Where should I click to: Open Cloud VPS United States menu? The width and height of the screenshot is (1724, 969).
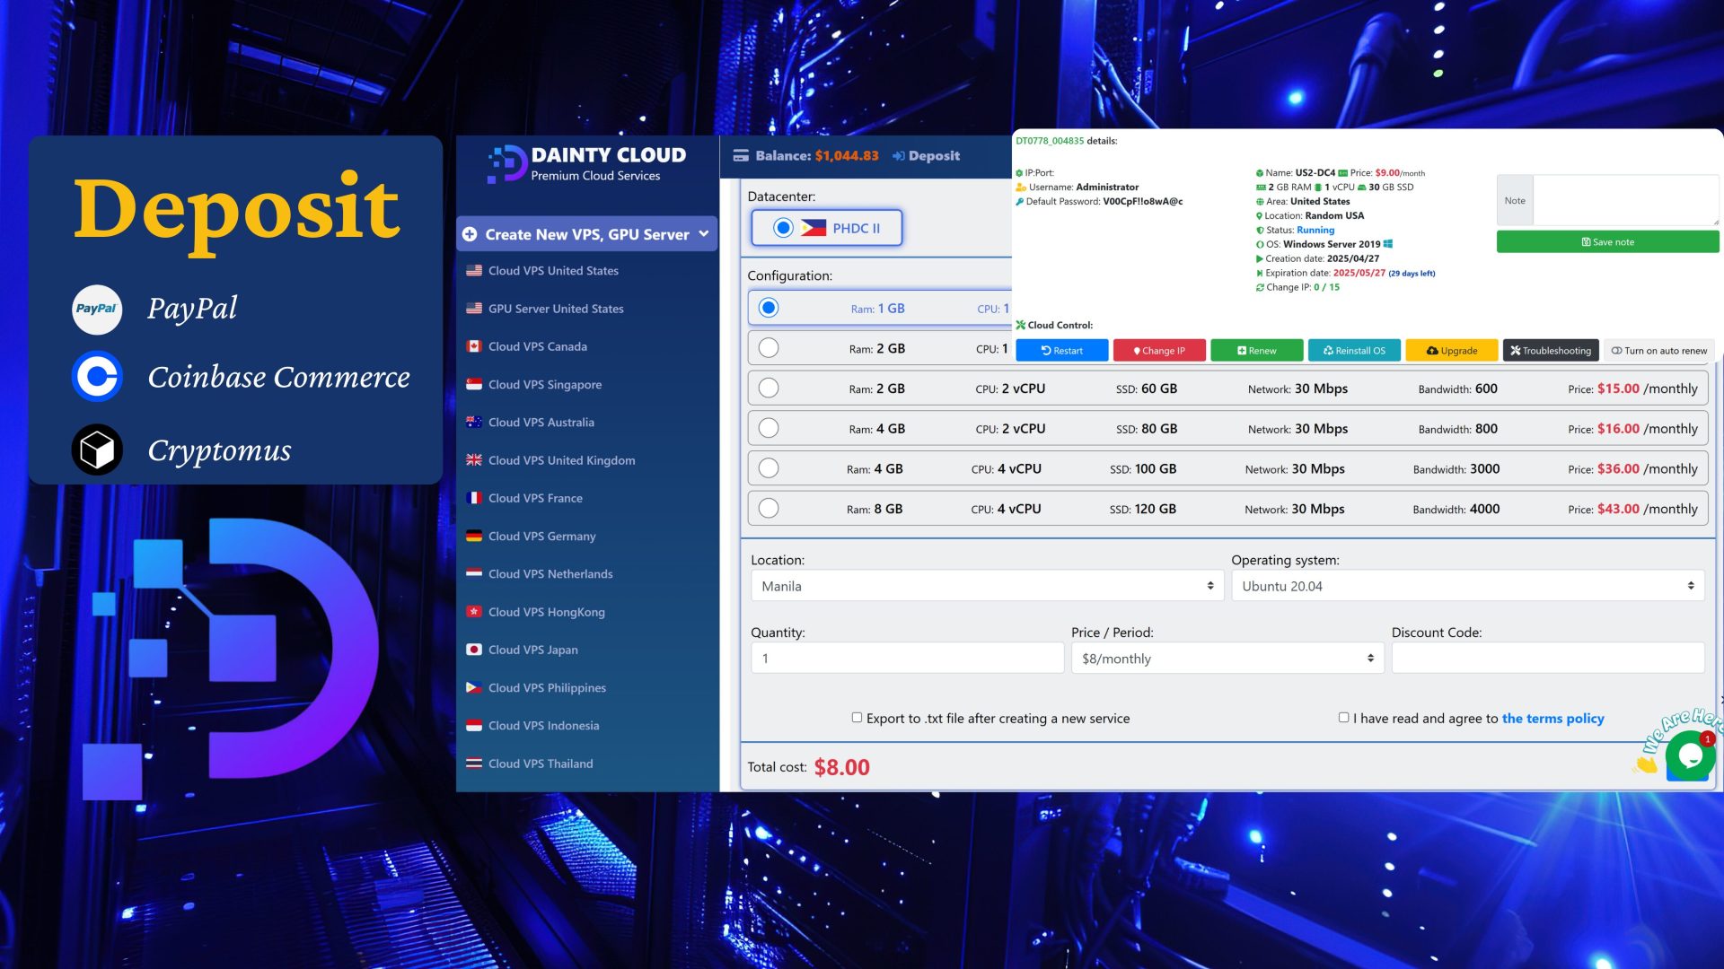tap(553, 270)
